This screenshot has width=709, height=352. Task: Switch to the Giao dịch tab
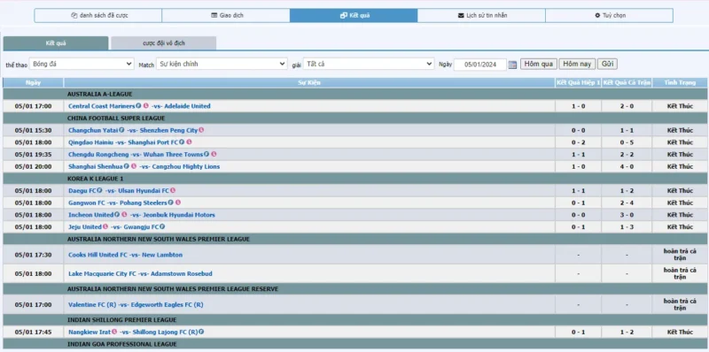226,15
